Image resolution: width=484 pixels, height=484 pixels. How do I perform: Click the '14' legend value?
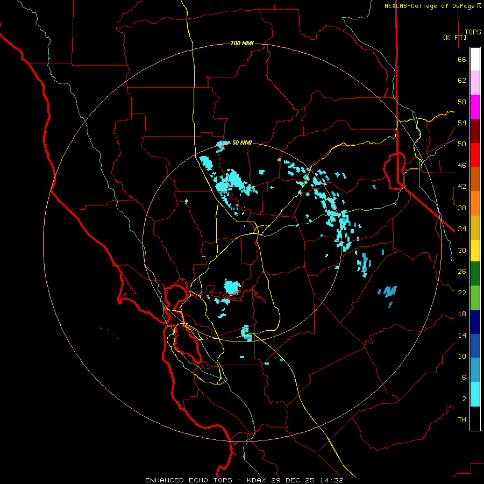[x=462, y=335]
